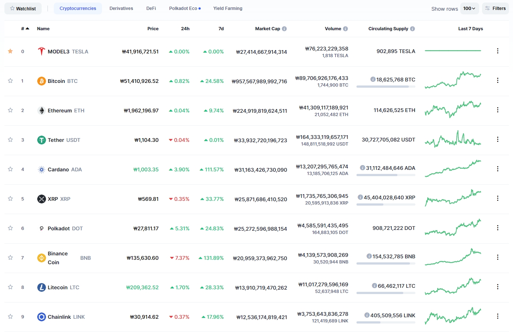Open the Ethereum ETH name link
Screen dimensions: 513x332
[x=66, y=111]
